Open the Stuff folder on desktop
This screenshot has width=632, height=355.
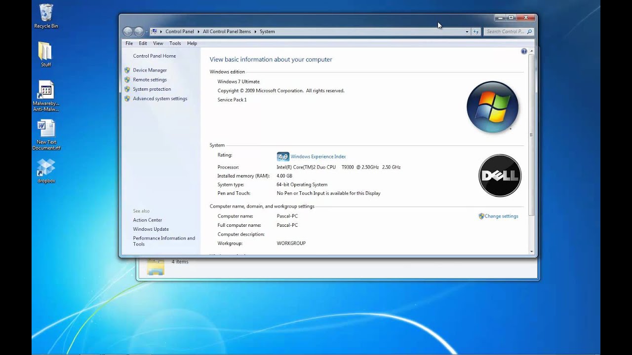pyautogui.click(x=45, y=54)
